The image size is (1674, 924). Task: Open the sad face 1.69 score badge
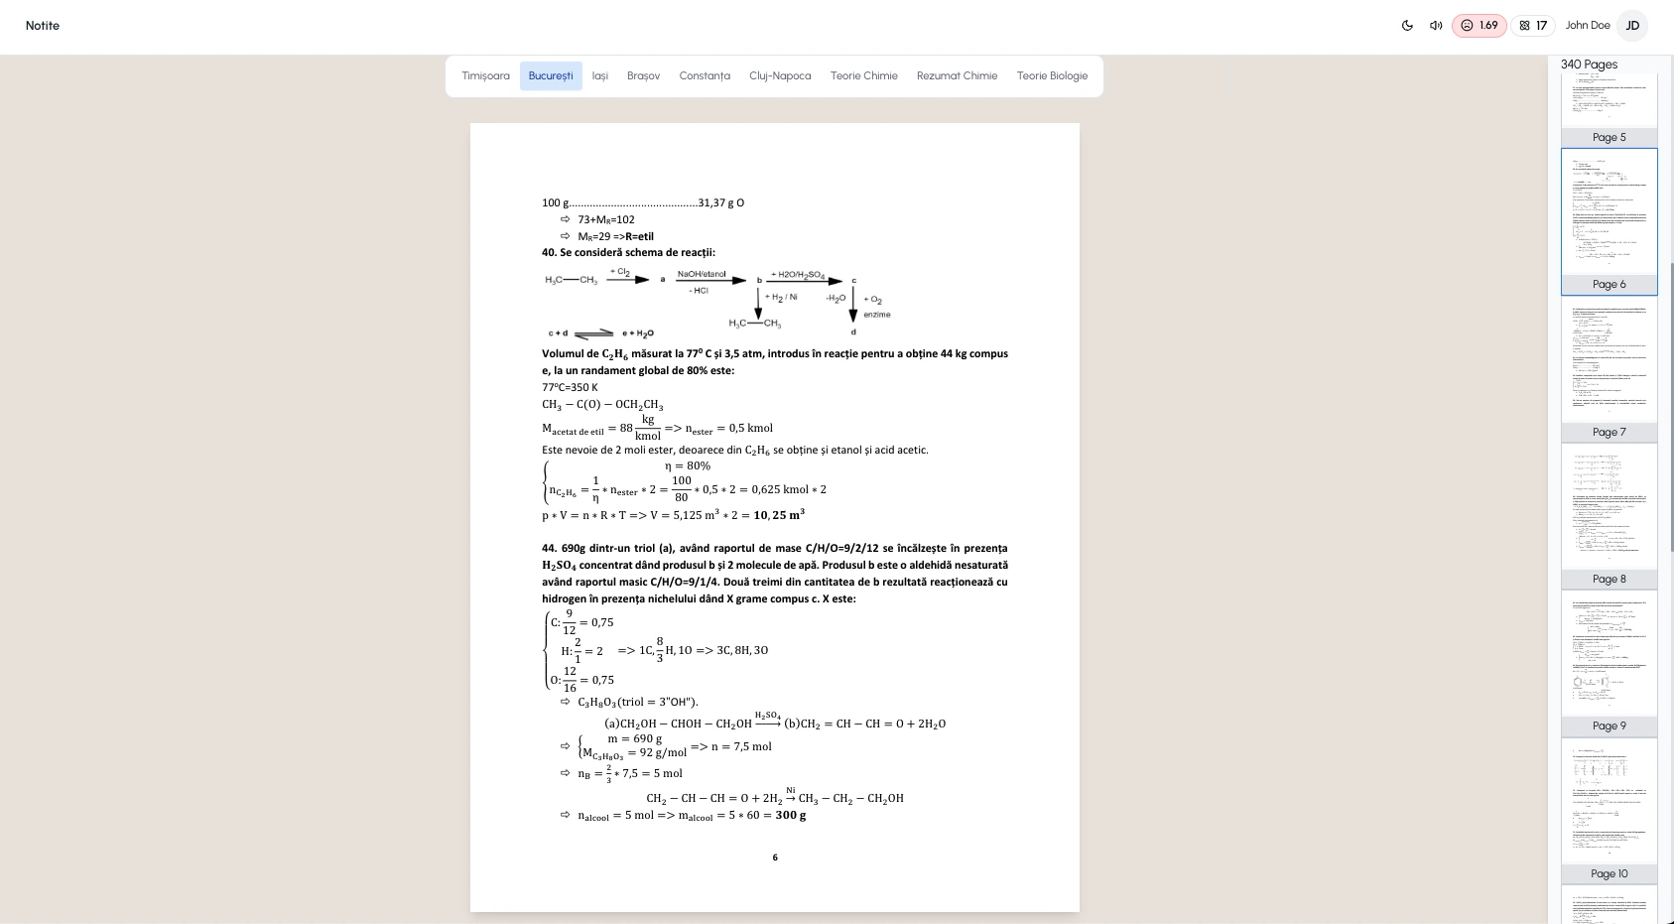pyautogui.click(x=1480, y=26)
